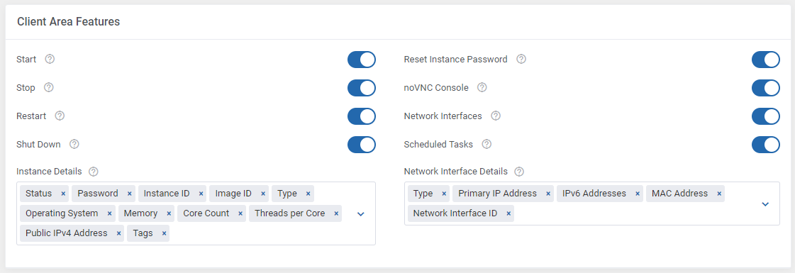Screen dimensions: 795x273
Task: Click the Network Interface ID tag label
Action: click(455, 213)
